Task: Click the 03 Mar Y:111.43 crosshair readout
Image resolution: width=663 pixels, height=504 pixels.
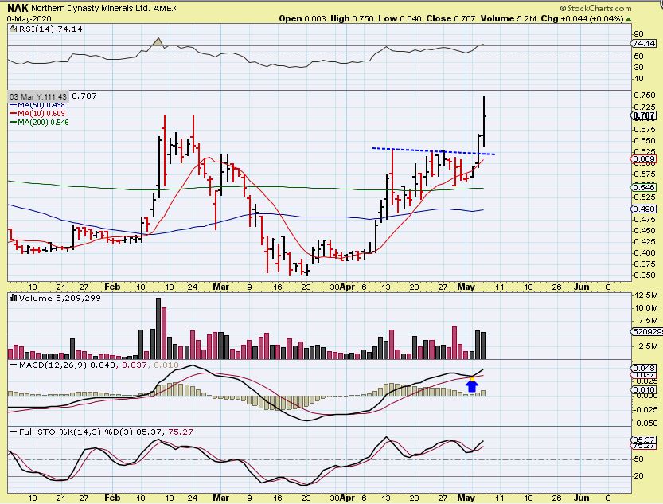Action: [38, 96]
